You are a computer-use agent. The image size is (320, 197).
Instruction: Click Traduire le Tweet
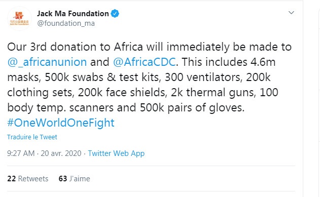pos(32,137)
